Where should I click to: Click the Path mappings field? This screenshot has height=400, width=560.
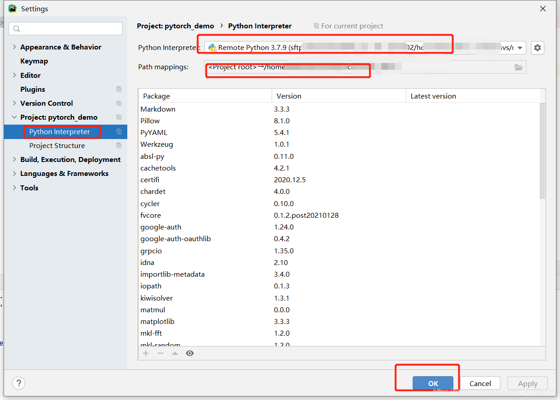[x=365, y=67]
